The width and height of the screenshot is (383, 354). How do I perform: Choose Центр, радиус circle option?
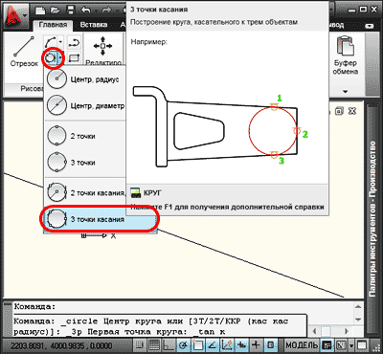point(84,79)
